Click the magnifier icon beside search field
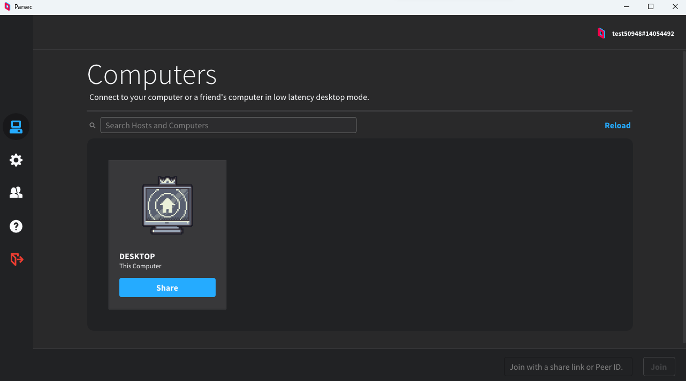 tap(93, 126)
